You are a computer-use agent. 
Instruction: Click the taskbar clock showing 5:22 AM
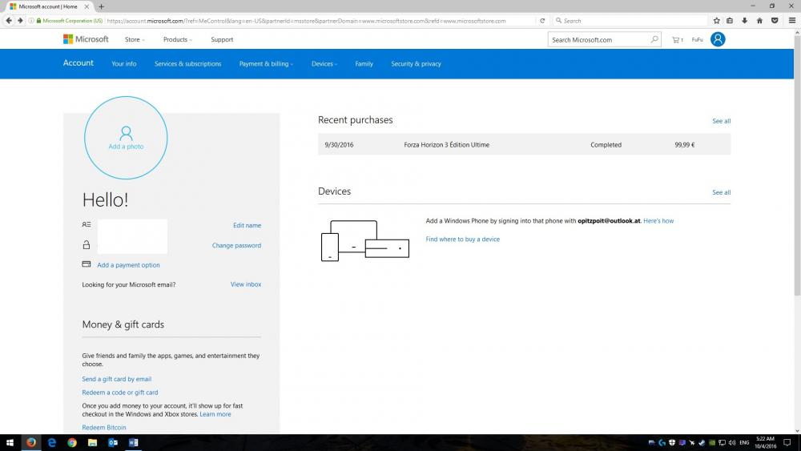(765, 442)
